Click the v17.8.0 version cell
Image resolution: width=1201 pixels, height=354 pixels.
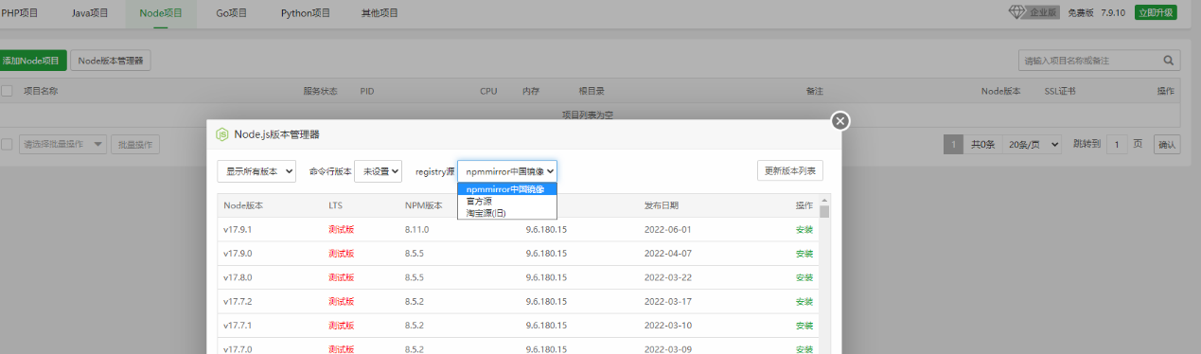coord(238,277)
